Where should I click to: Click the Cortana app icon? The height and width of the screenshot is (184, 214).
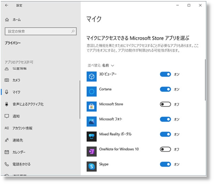[92, 91]
